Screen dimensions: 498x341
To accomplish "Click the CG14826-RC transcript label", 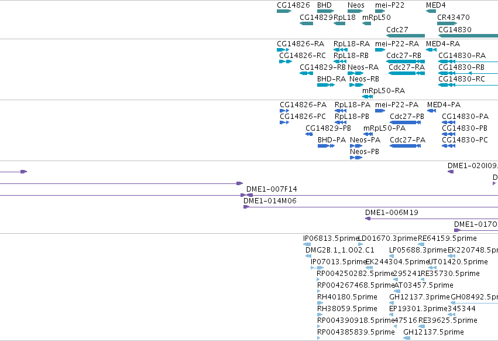I will point(303,55).
